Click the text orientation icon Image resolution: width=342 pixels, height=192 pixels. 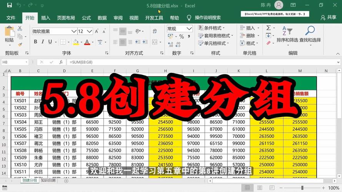138,31
